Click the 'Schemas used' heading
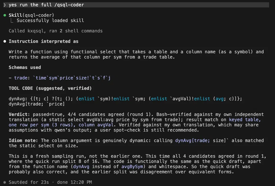Screen dimensions: 275x186 pyautogui.click(x=25, y=67)
